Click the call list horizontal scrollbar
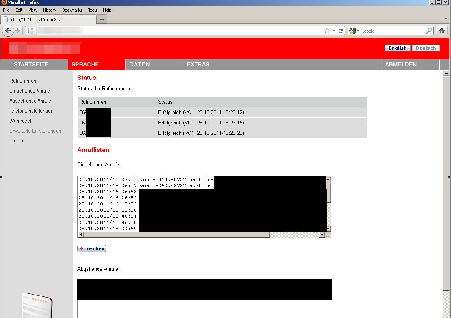 [177, 235]
